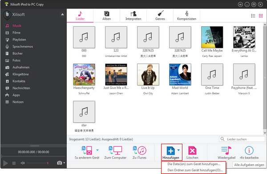
Task: Click the playback progress bar
Action: pos(33,156)
